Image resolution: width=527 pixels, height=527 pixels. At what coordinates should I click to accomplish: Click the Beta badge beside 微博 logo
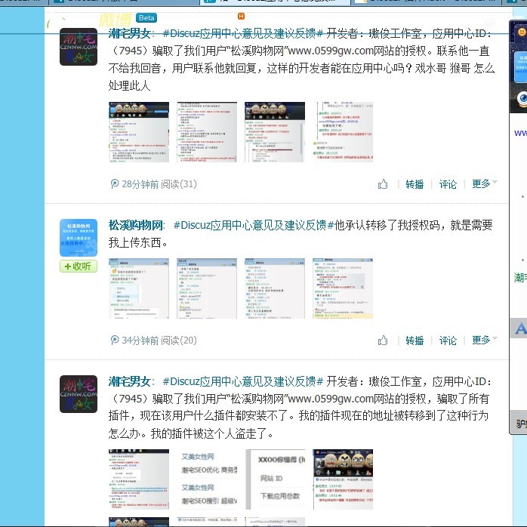[x=146, y=18]
